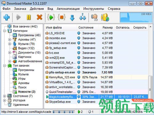Select Поиск under Топ закачек

pos(22,87)
